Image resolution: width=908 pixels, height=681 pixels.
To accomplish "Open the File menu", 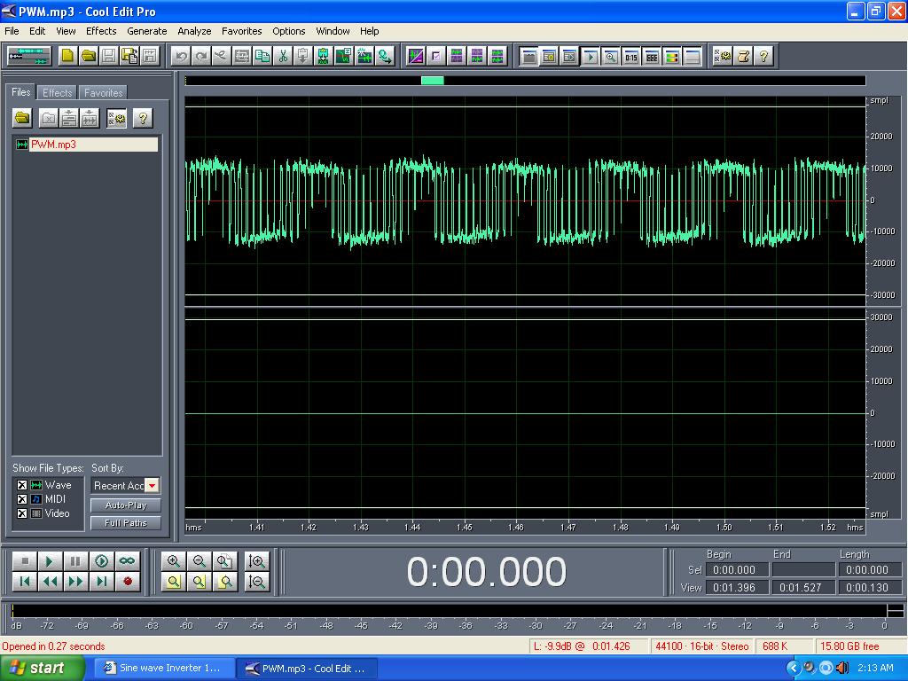I will tap(12, 31).
